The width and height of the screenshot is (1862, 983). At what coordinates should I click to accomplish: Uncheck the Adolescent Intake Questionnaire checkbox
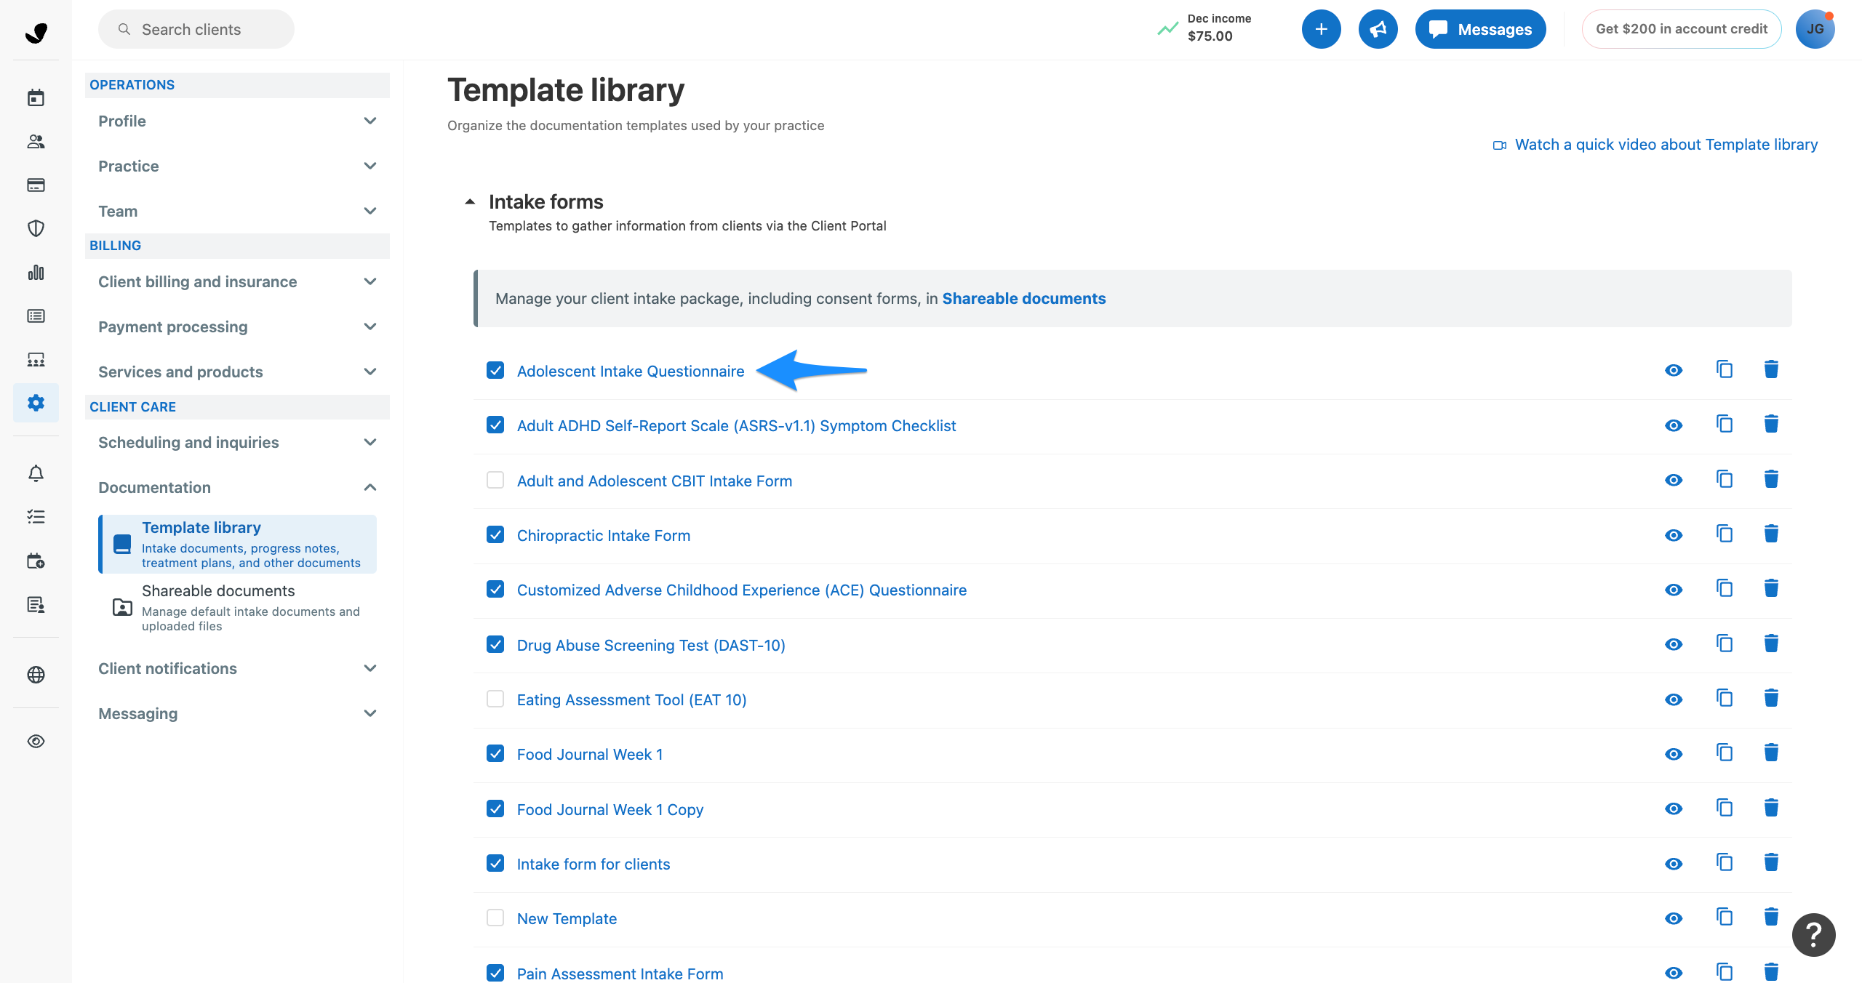coord(495,371)
